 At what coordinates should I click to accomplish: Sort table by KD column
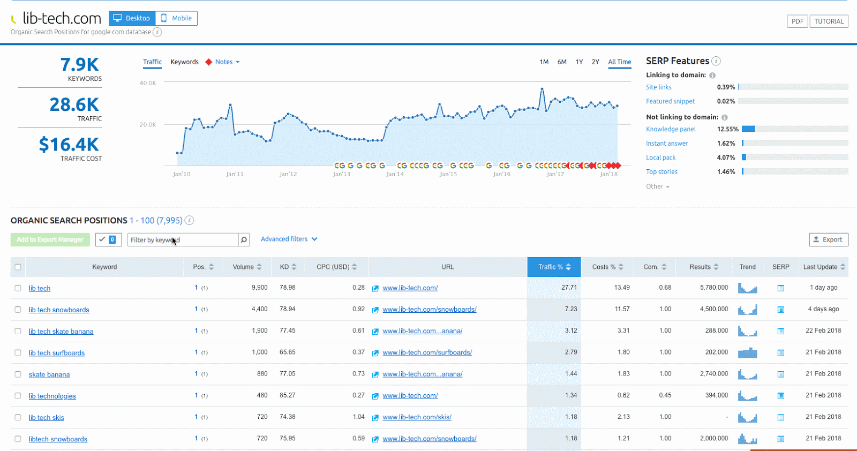pyautogui.click(x=288, y=267)
